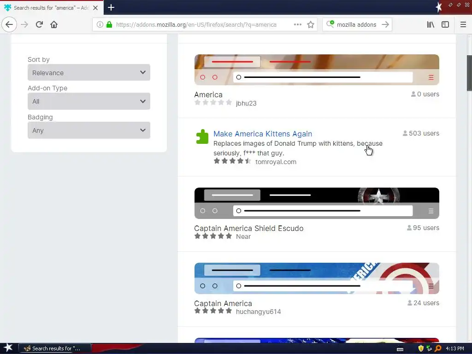This screenshot has height=354, width=472.
Task: Click the keyboard icon in taskbar
Action: tap(400, 349)
